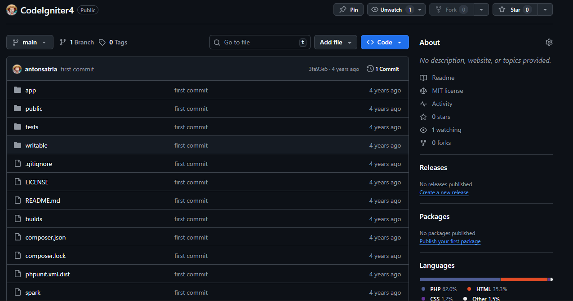Click the tag icon next to Tags
This screenshot has width=573, height=301.
(102, 42)
